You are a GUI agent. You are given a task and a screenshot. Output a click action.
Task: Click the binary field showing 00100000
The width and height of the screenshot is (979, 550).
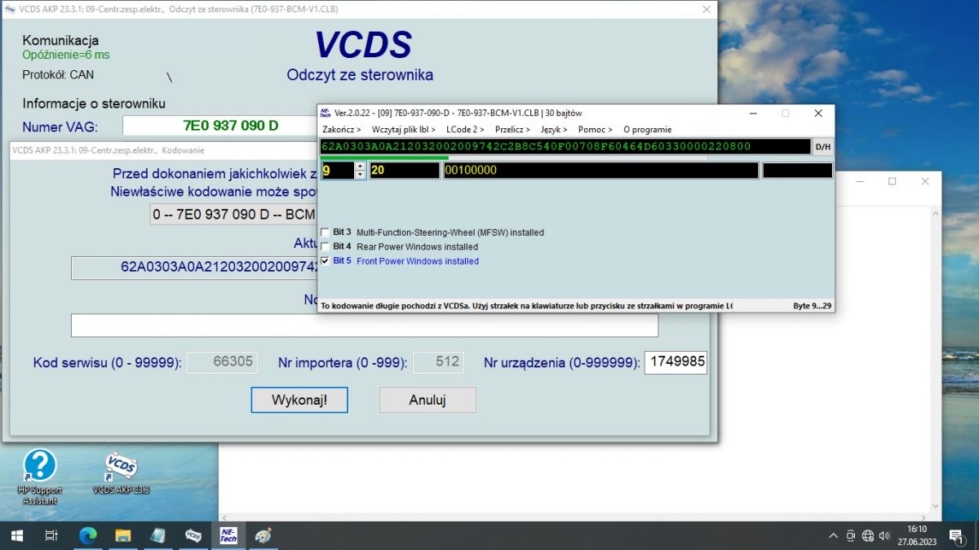[x=600, y=171]
